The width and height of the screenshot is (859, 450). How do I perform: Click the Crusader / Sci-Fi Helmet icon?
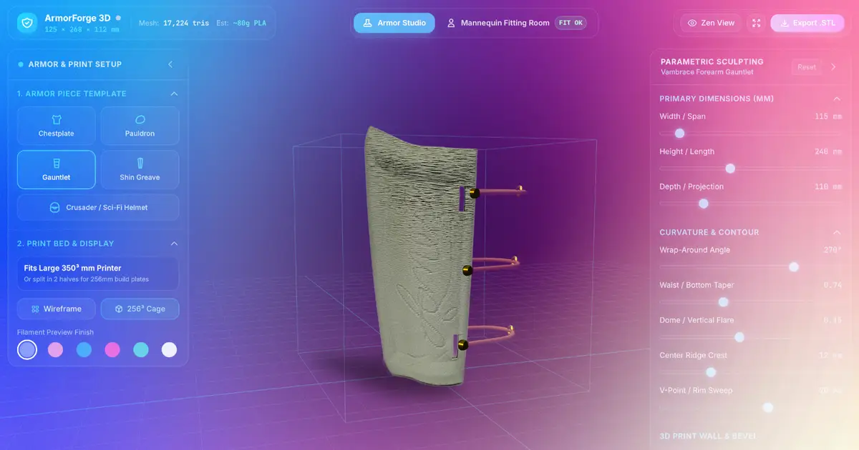point(54,208)
